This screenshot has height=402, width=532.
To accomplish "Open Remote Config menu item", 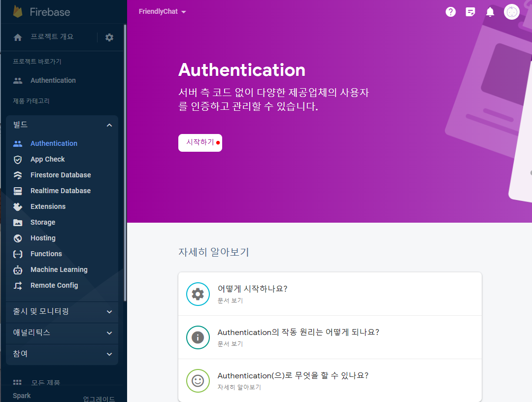I will [x=54, y=285].
